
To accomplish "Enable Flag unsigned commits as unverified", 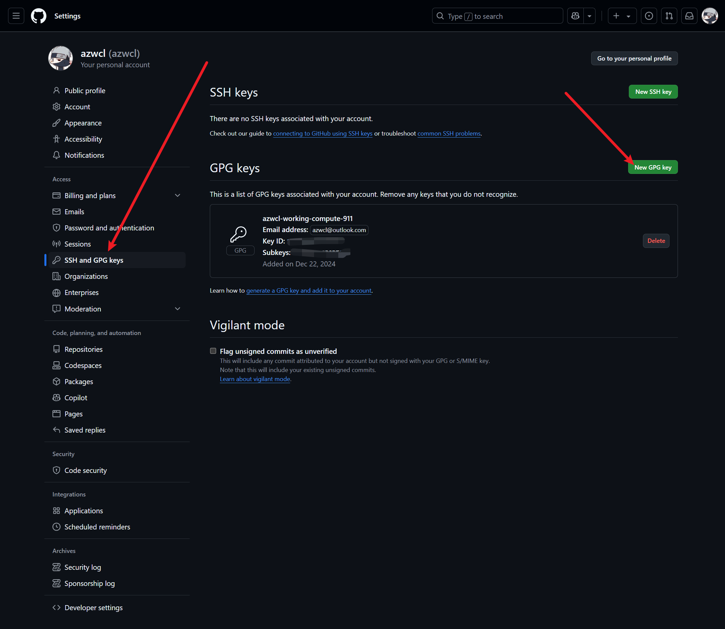I will pyautogui.click(x=213, y=351).
